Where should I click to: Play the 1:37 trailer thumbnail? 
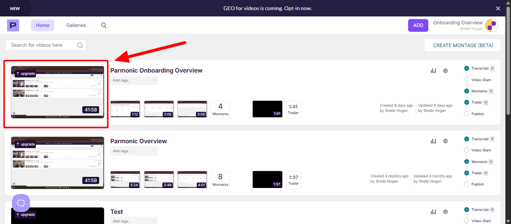click(267, 179)
